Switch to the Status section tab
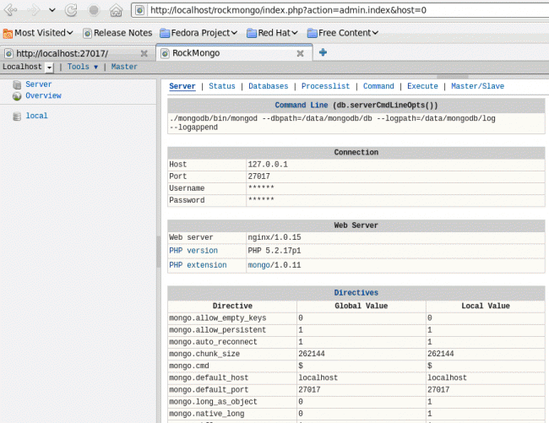549x423 pixels. click(222, 86)
